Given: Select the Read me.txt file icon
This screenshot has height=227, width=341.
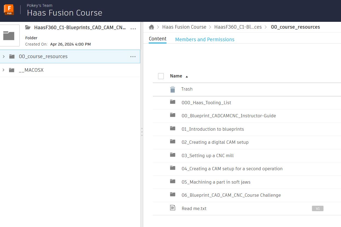Looking at the screenshot, I should [x=173, y=207].
